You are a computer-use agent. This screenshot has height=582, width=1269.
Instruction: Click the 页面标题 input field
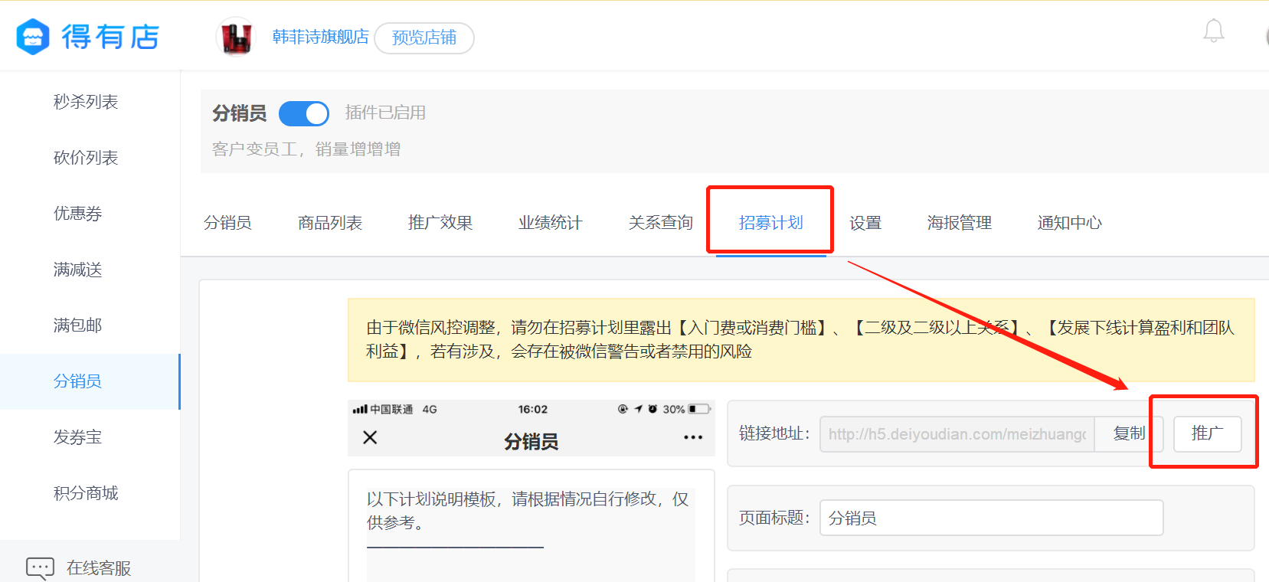point(991,518)
